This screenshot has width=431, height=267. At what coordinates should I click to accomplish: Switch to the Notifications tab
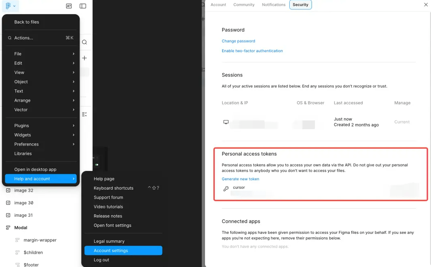pos(273,5)
